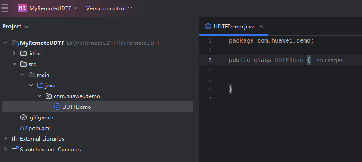362x162 pixels.
Task: Click the 'no usages' inlay hint
Action: [330, 60]
